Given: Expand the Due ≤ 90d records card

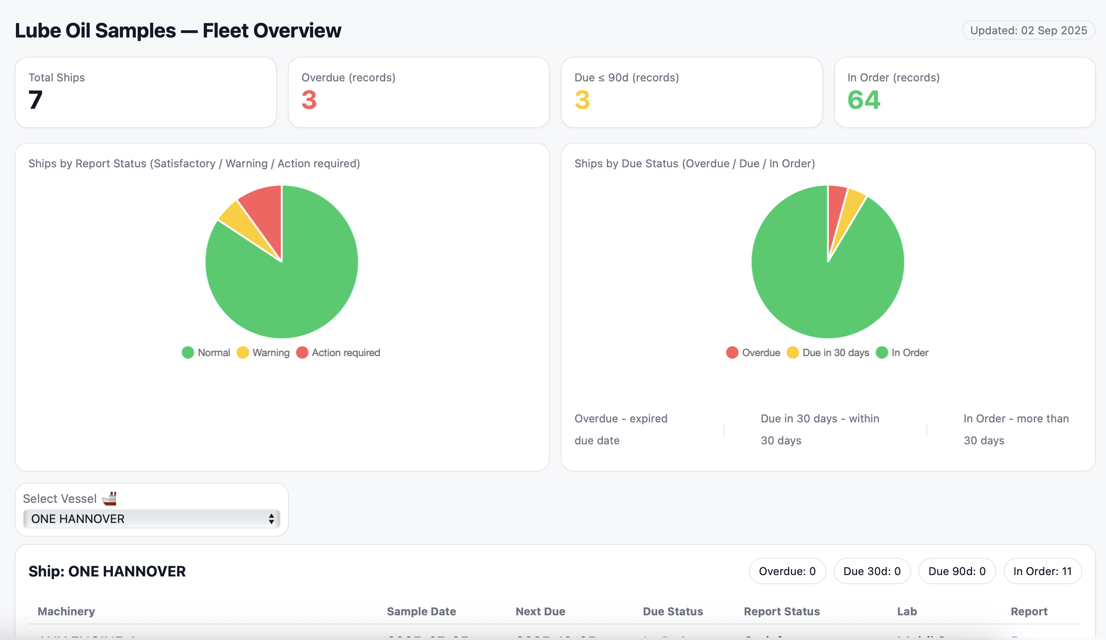Looking at the screenshot, I should tap(691, 91).
